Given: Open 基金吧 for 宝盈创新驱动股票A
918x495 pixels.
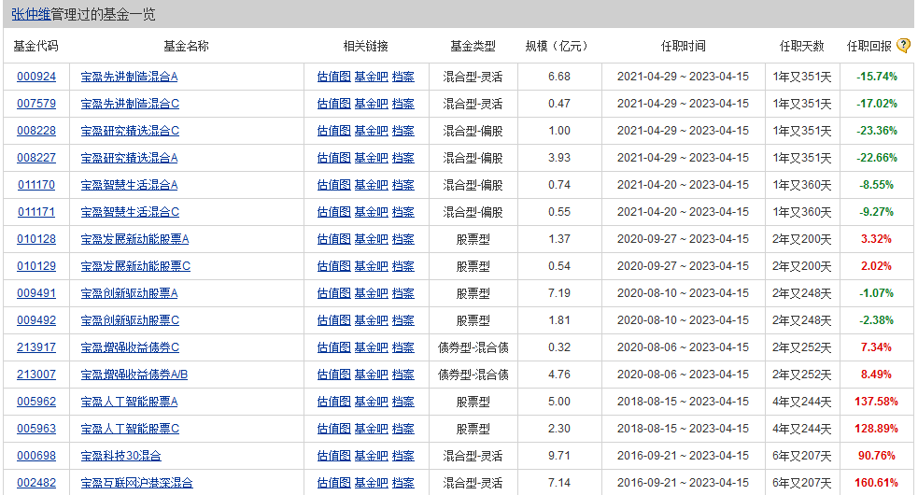Looking at the screenshot, I should click(371, 293).
